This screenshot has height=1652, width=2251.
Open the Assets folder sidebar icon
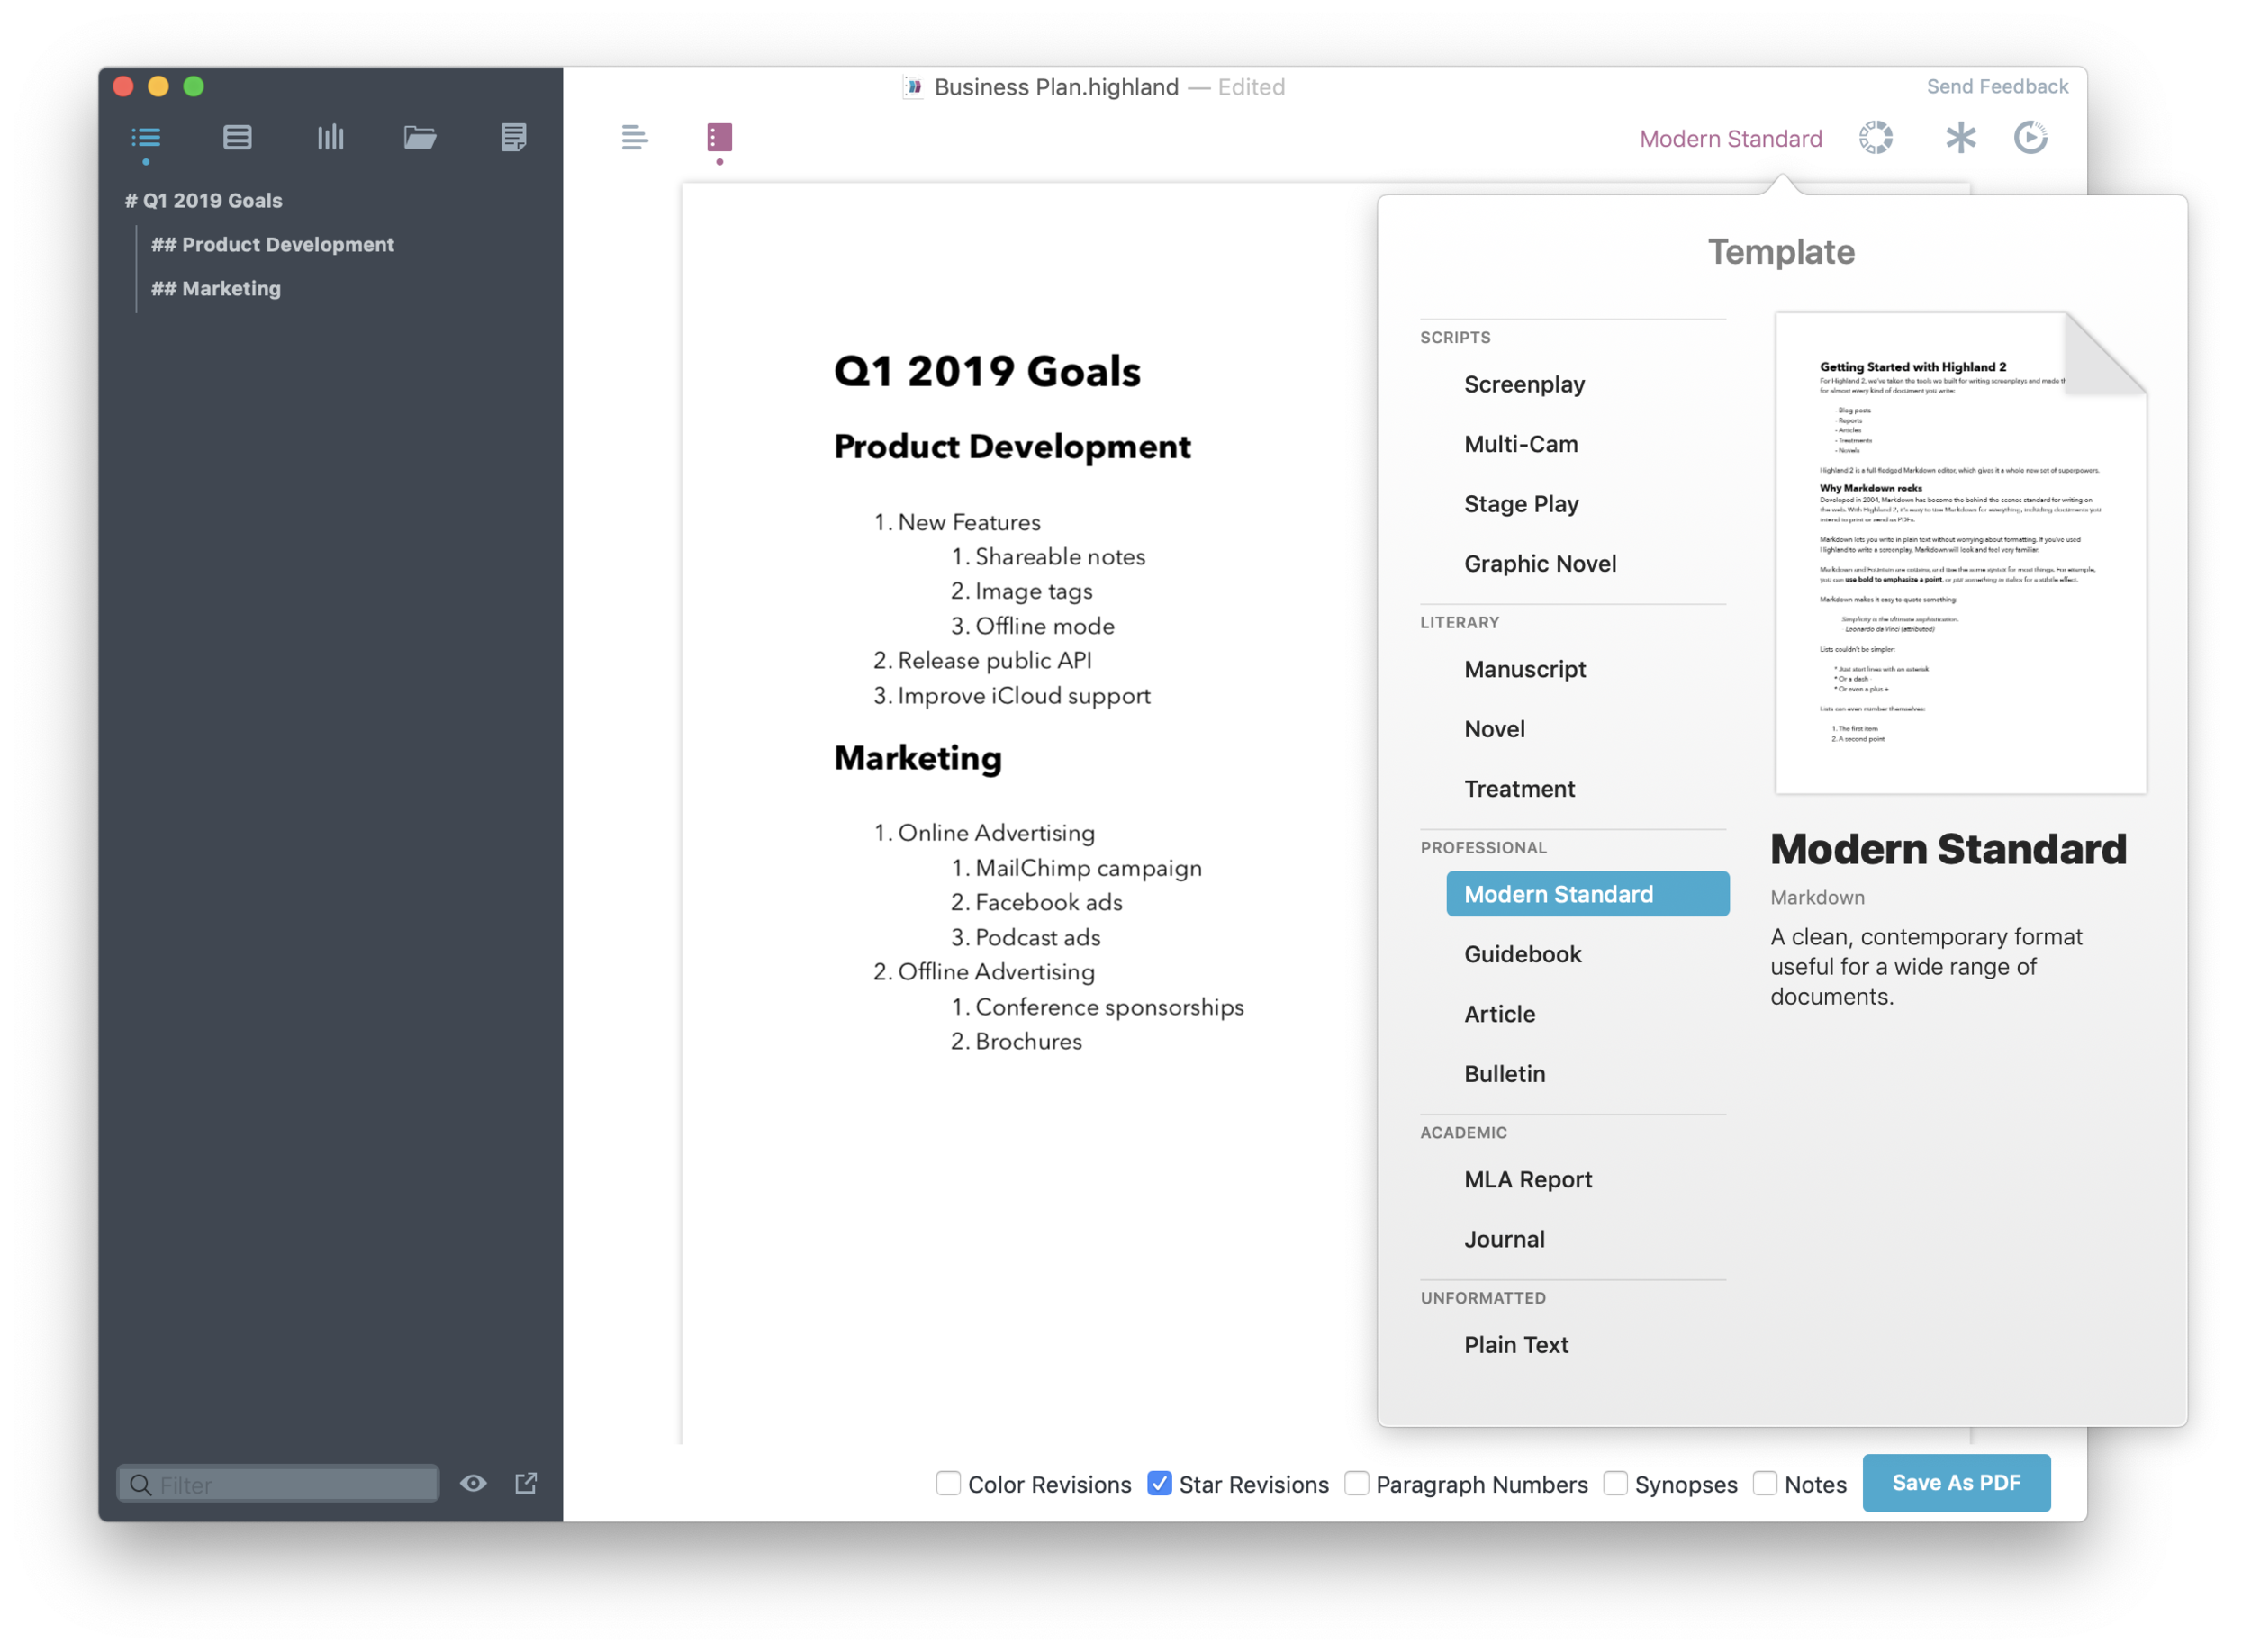click(x=420, y=137)
